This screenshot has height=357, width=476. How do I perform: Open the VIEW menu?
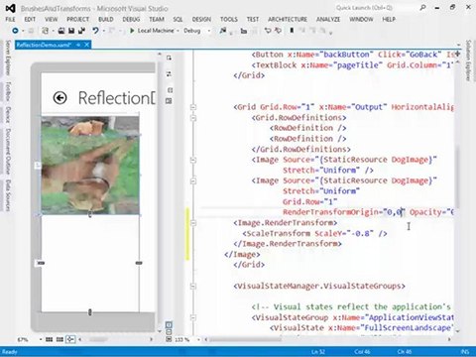pos(52,19)
